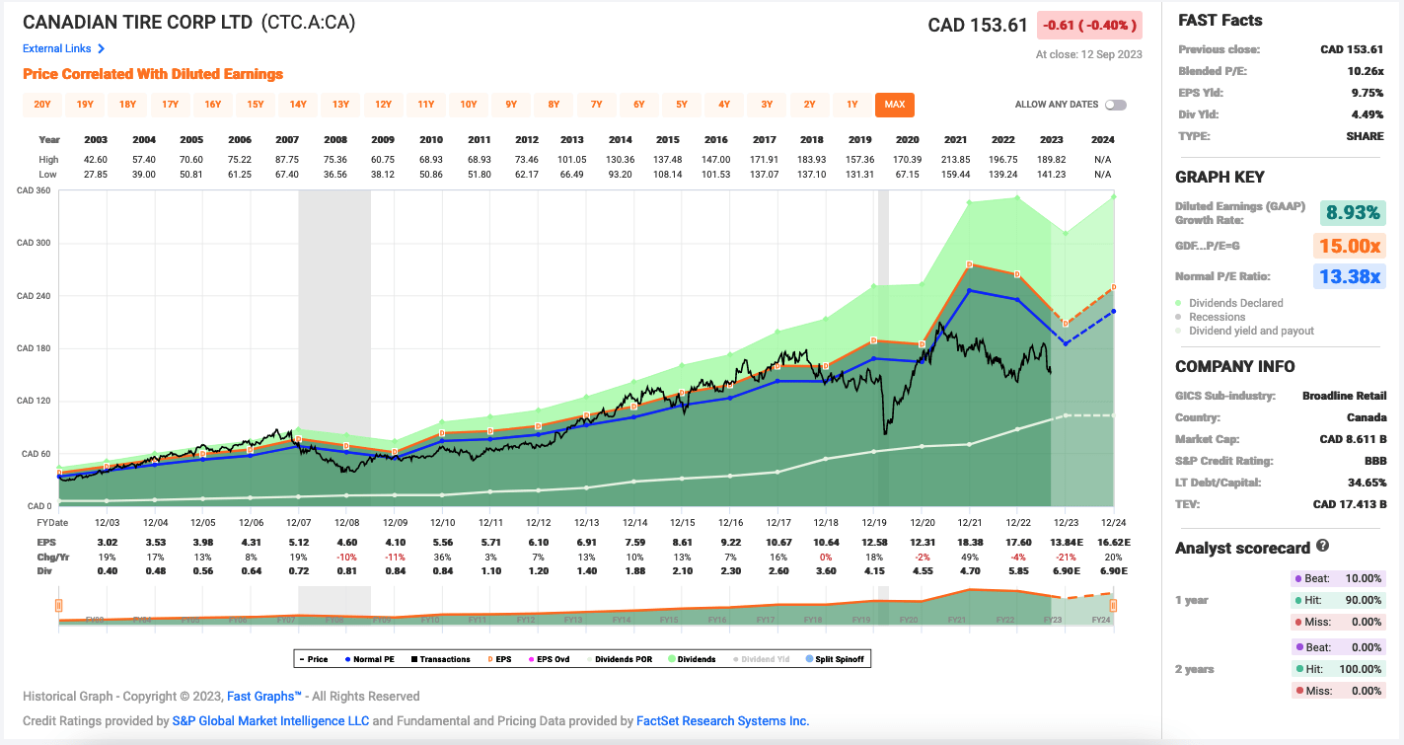Open the External Links link
Image resolution: width=1404 pixels, height=745 pixels.
point(57,48)
